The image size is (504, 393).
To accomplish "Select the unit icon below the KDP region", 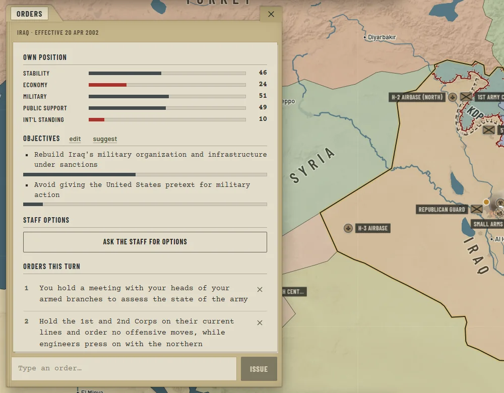I will pyautogui.click(x=488, y=130).
